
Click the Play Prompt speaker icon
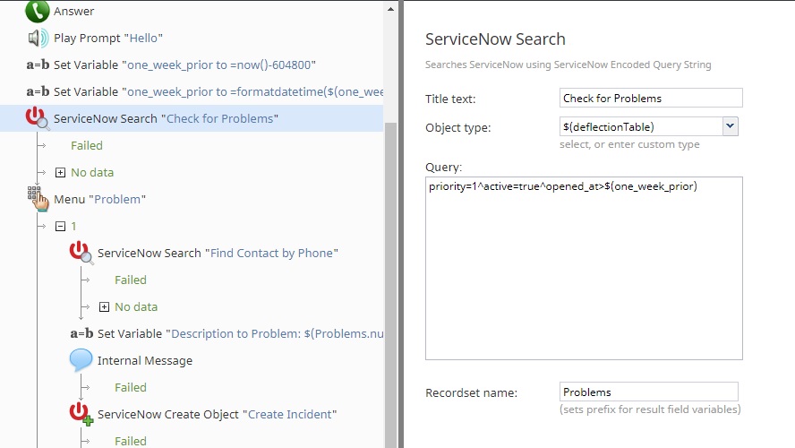click(38, 38)
